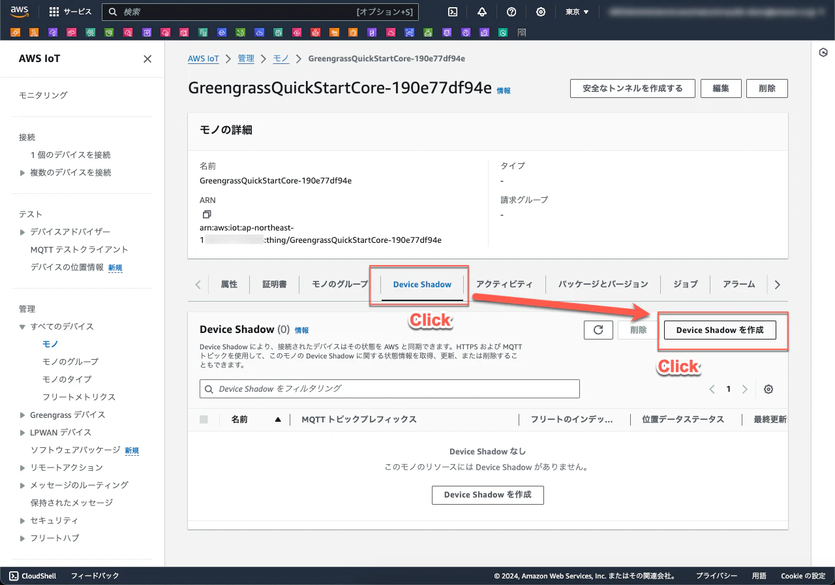Open the モノのグループ tab
Image resolution: width=835 pixels, height=585 pixels.
click(x=340, y=284)
